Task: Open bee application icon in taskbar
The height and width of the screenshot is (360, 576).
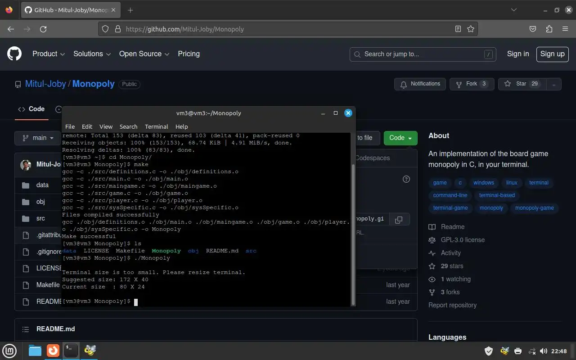Action: (x=90, y=350)
